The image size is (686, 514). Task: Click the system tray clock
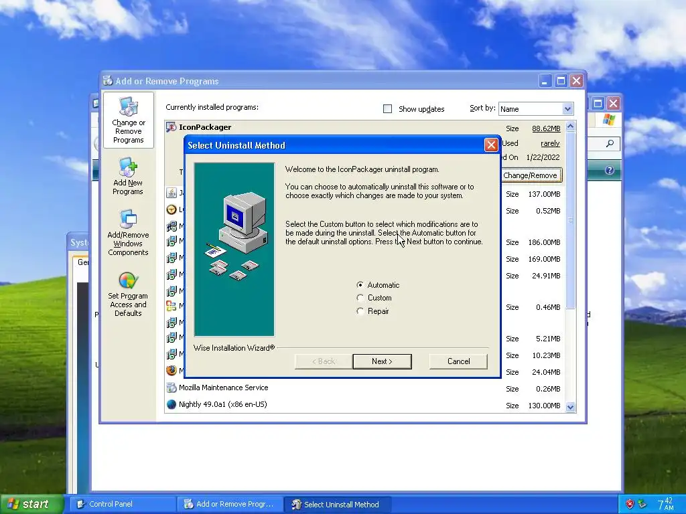coord(665,504)
